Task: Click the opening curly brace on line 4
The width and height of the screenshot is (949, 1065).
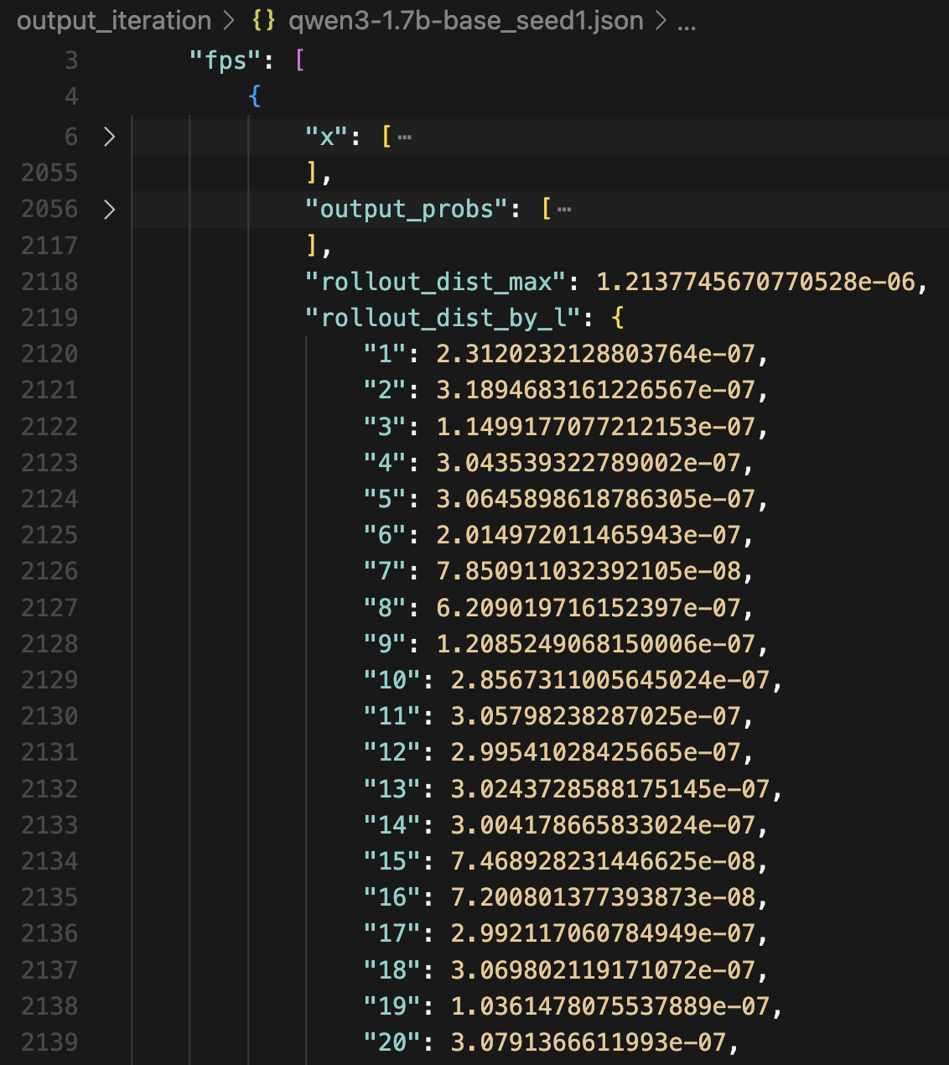Action: coord(255,96)
